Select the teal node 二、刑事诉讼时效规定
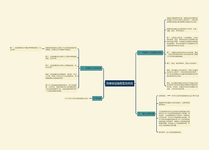The image size is (209, 150). 91,68
